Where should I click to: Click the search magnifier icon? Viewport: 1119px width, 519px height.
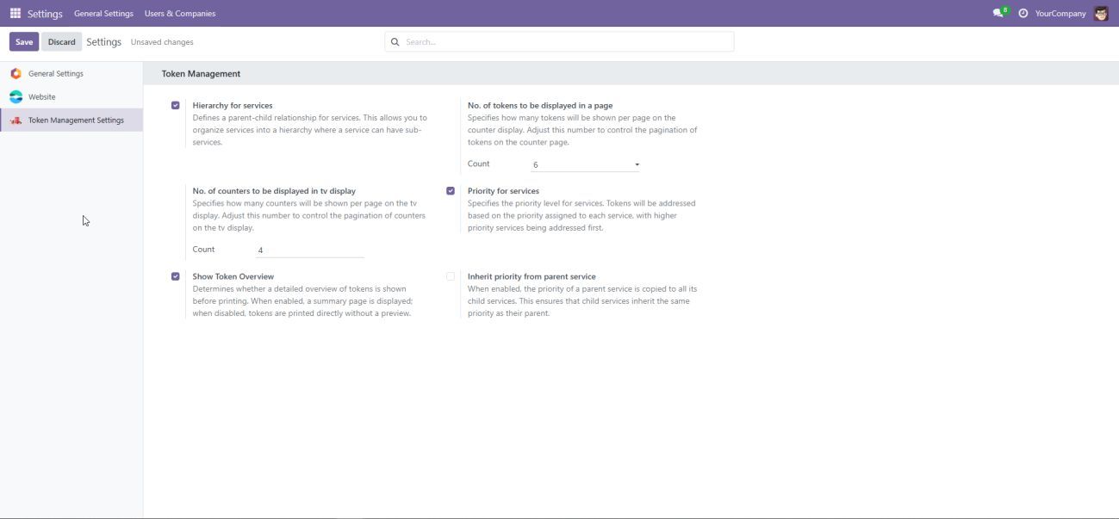coord(395,41)
